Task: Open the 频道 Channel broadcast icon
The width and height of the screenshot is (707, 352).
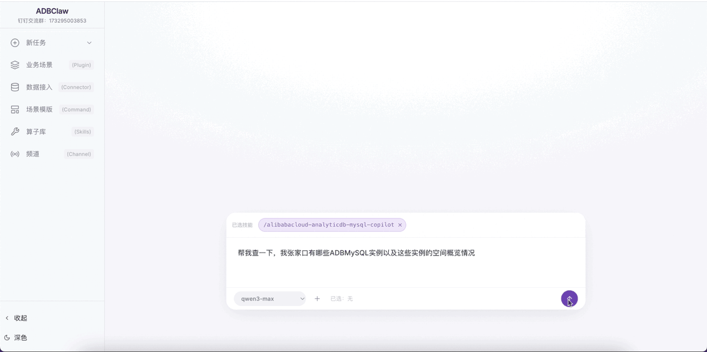Action: pos(14,154)
